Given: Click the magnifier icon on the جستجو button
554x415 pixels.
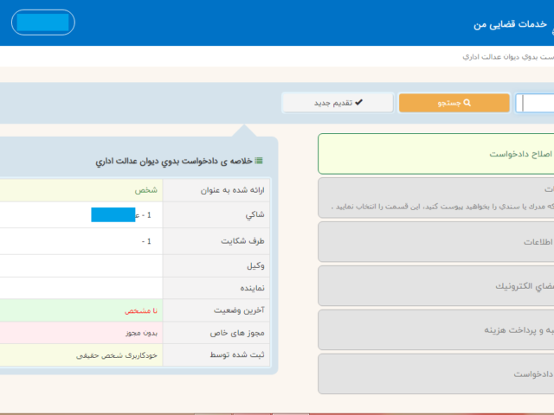Looking at the screenshot, I should (x=467, y=103).
